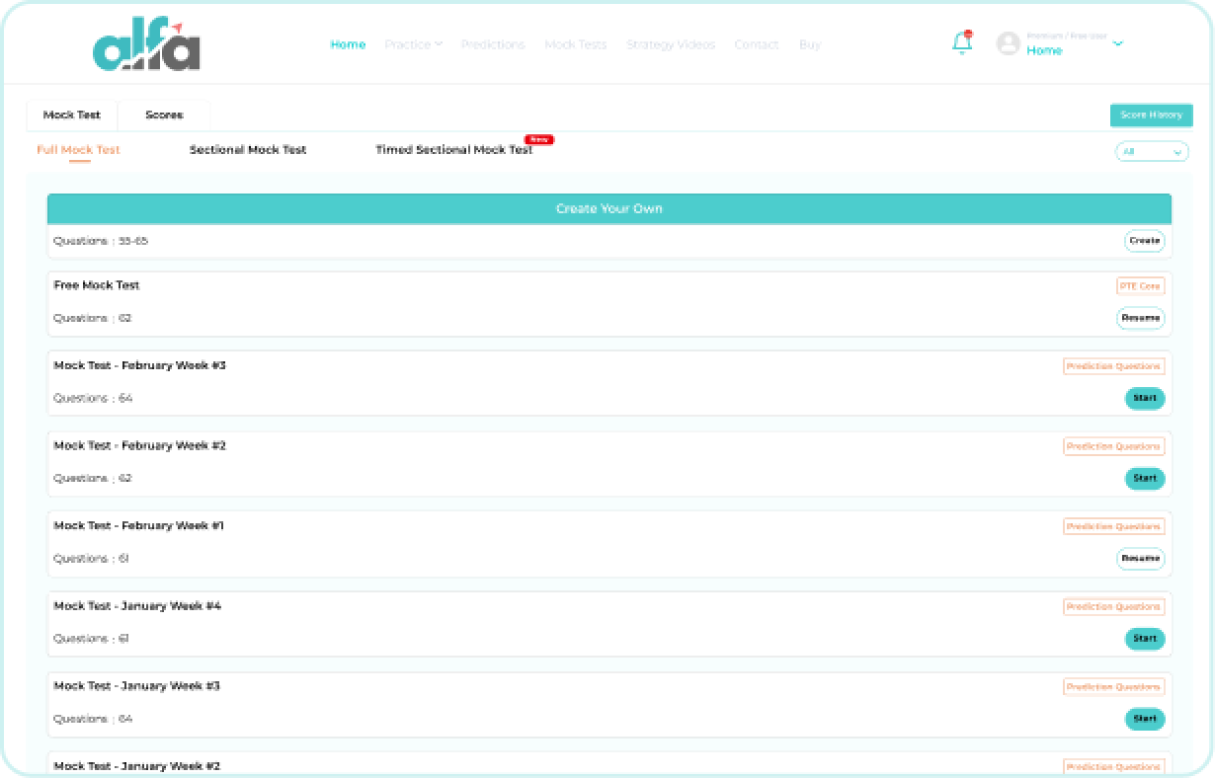Switch to the Mock Test tab
1215x778 pixels.
(x=72, y=115)
